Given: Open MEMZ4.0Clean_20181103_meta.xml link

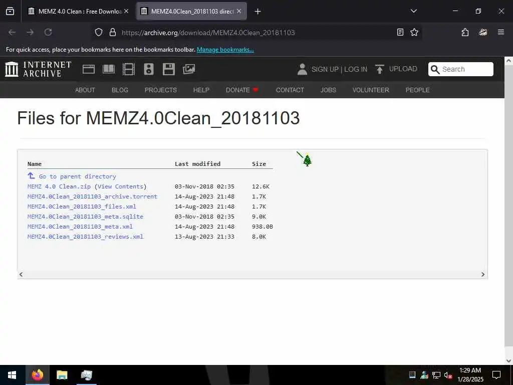Looking at the screenshot, I should click(80, 227).
